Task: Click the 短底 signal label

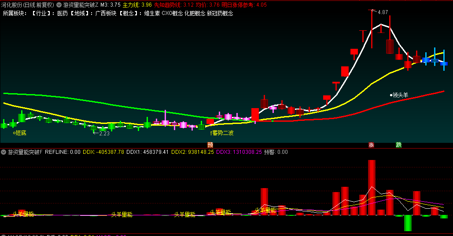Action: point(21,133)
